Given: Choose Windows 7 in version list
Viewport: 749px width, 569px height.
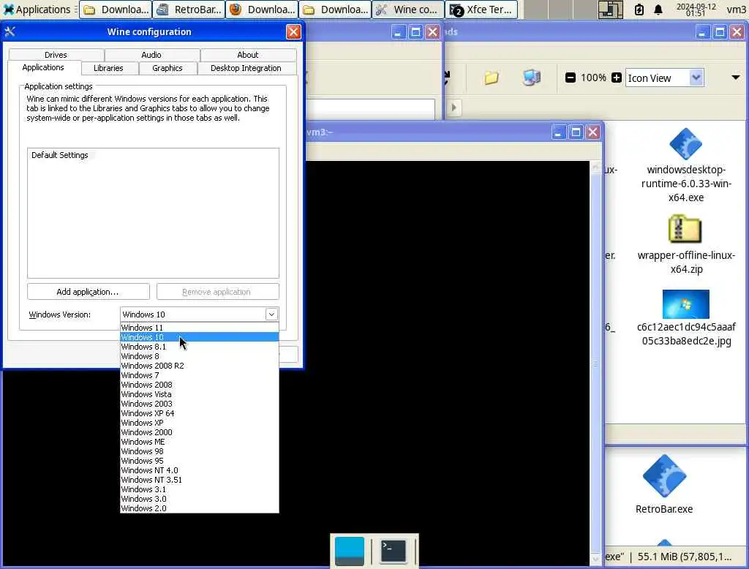Looking at the screenshot, I should coord(199,375).
